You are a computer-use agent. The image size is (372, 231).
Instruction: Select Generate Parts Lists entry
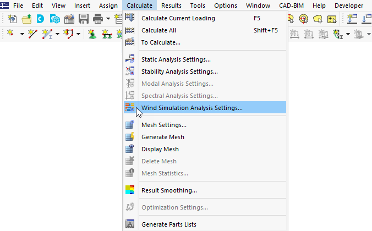[x=168, y=224]
